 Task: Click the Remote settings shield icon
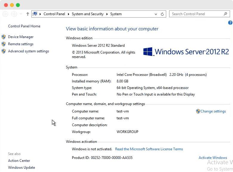click(4, 44)
